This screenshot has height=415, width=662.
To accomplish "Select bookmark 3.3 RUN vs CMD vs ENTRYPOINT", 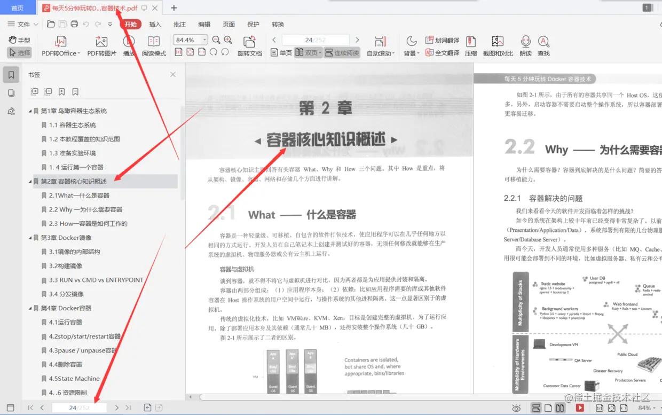I will pos(96,280).
